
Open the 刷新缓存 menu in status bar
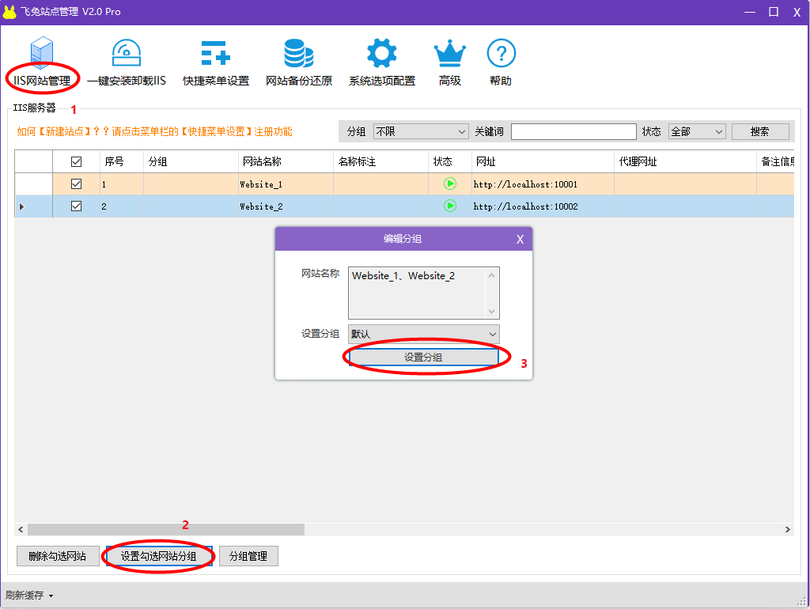(x=28, y=595)
